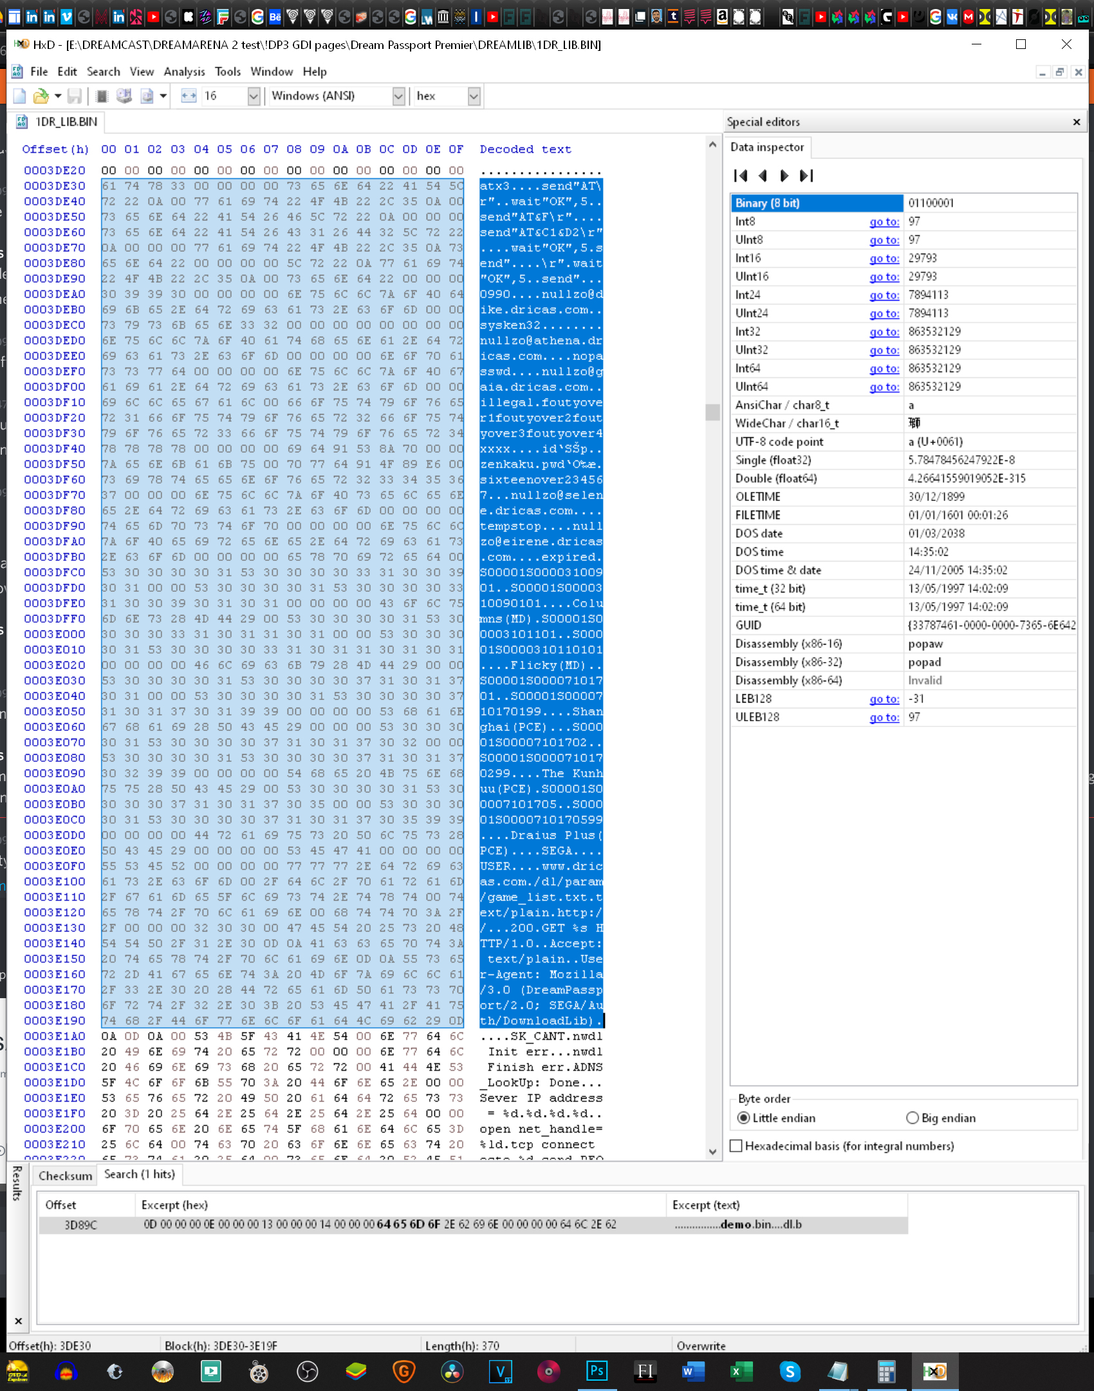Click the hex view vertical scrollbar thumb

pos(712,412)
